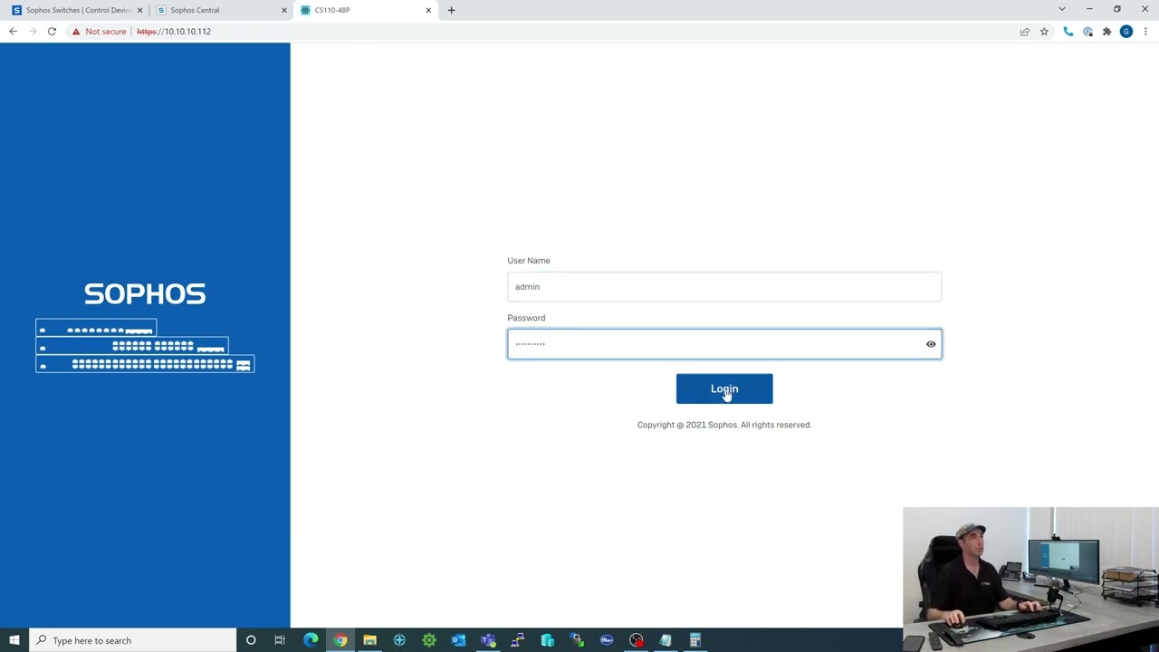Click the Password field label
Screen dimensions: 1159x652
click(526, 318)
